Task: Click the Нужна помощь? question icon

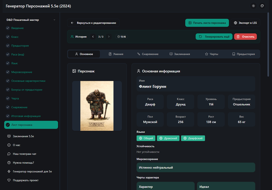Action: tap(9, 162)
